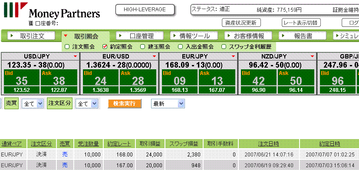The width and height of the screenshot is (359, 172).
Task: Click スワップ損益 value 2,380
Action: click(x=194, y=155)
